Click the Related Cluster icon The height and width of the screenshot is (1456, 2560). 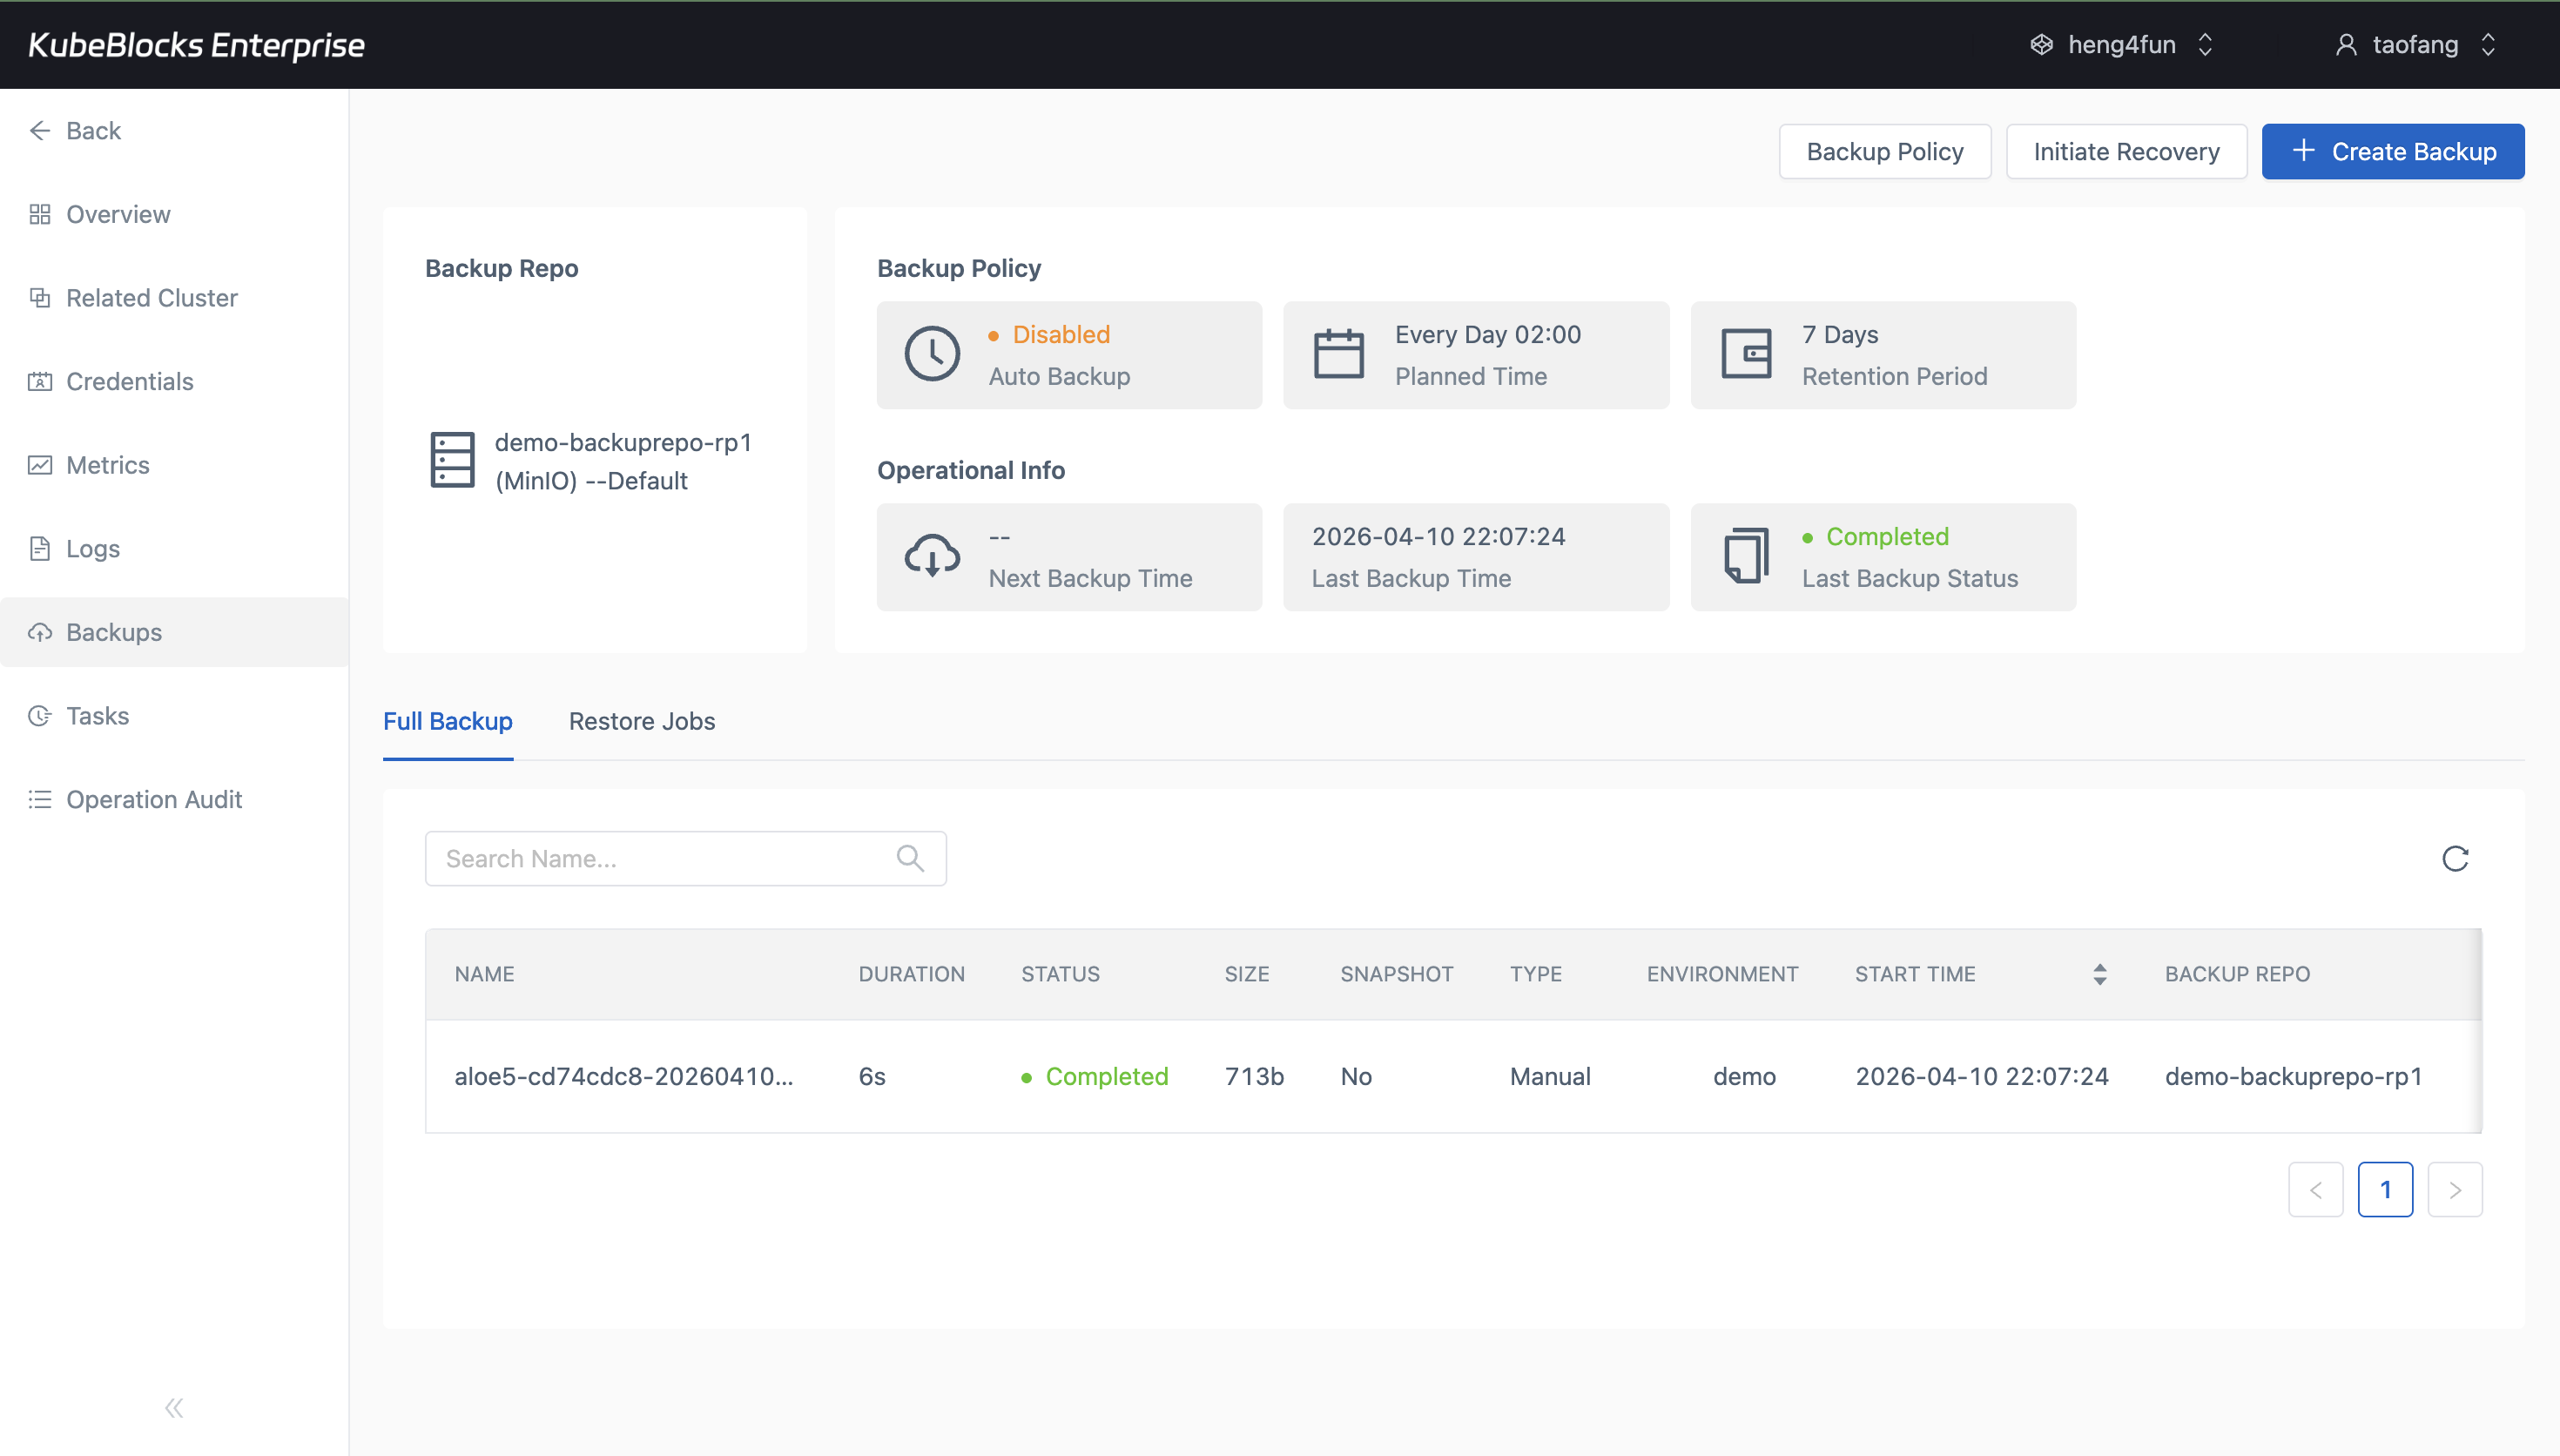(x=40, y=298)
